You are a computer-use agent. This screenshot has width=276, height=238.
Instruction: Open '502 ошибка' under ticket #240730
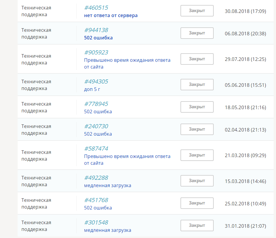(x=98, y=134)
